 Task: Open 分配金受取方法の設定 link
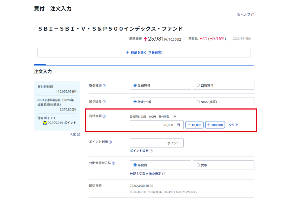pos(147,174)
